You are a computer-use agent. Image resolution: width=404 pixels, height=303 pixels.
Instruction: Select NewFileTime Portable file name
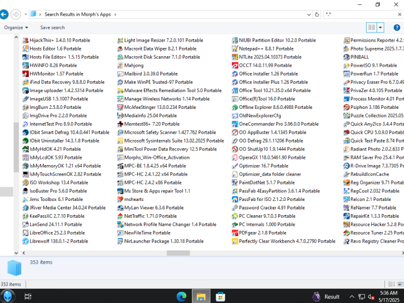[147, 233]
